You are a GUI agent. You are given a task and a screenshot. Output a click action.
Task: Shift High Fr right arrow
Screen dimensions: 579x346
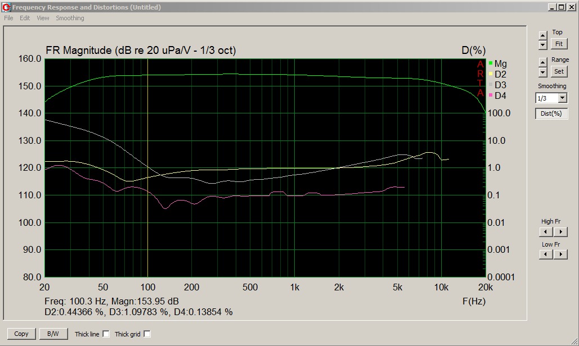pyautogui.click(x=560, y=232)
